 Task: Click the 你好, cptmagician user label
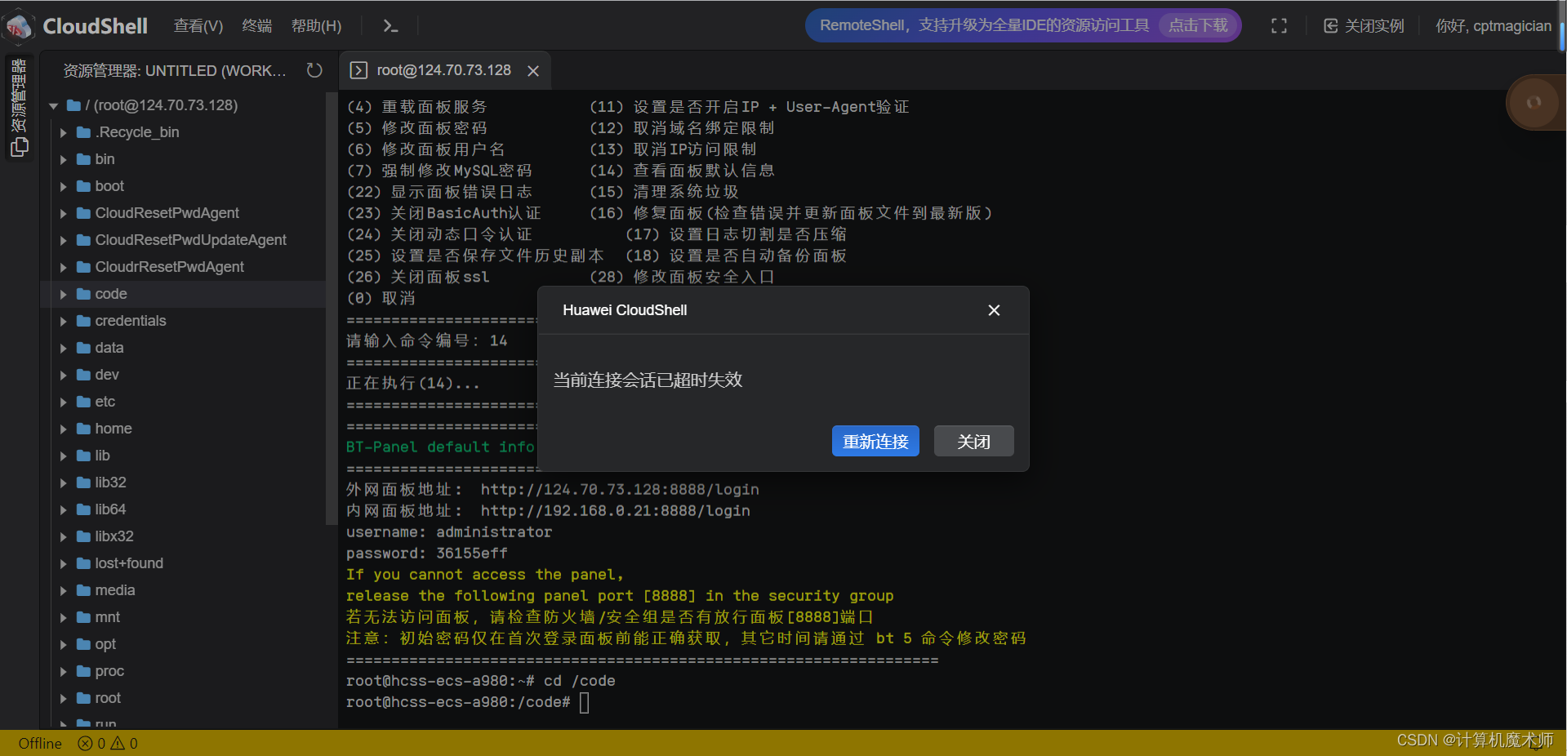click(x=1494, y=26)
